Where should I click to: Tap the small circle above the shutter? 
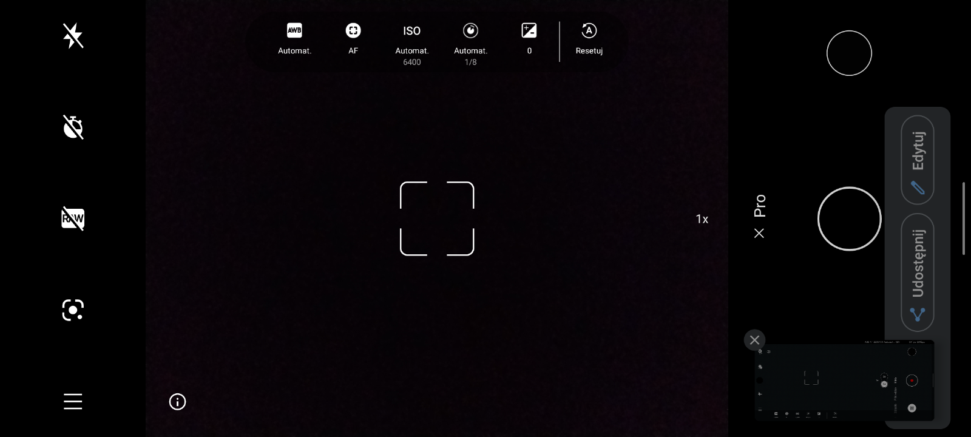click(x=849, y=53)
